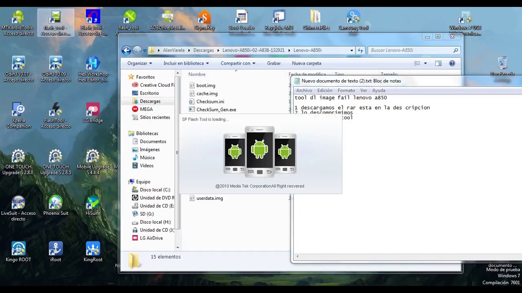
Task: Open Compartir con dropdown
Action: 238,63
